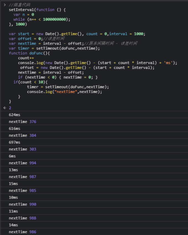
Task: Click the function doFunc(){ line
Action: point(29,53)
